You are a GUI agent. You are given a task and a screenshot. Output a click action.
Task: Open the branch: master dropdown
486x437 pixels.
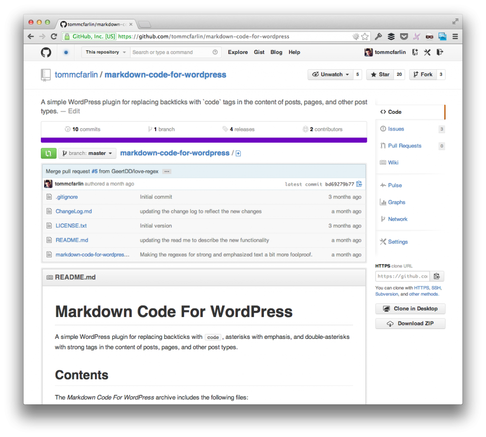pyautogui.click(x=87, y=153)
